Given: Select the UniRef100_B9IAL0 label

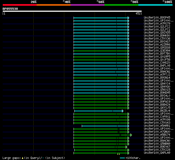Looking at the screenshot, I should (x=157, y=96).
